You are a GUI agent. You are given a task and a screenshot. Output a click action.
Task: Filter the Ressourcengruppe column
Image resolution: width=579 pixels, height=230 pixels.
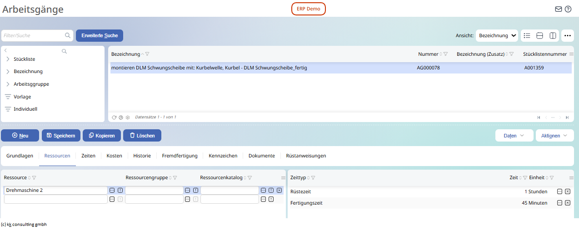coord(175,178)
